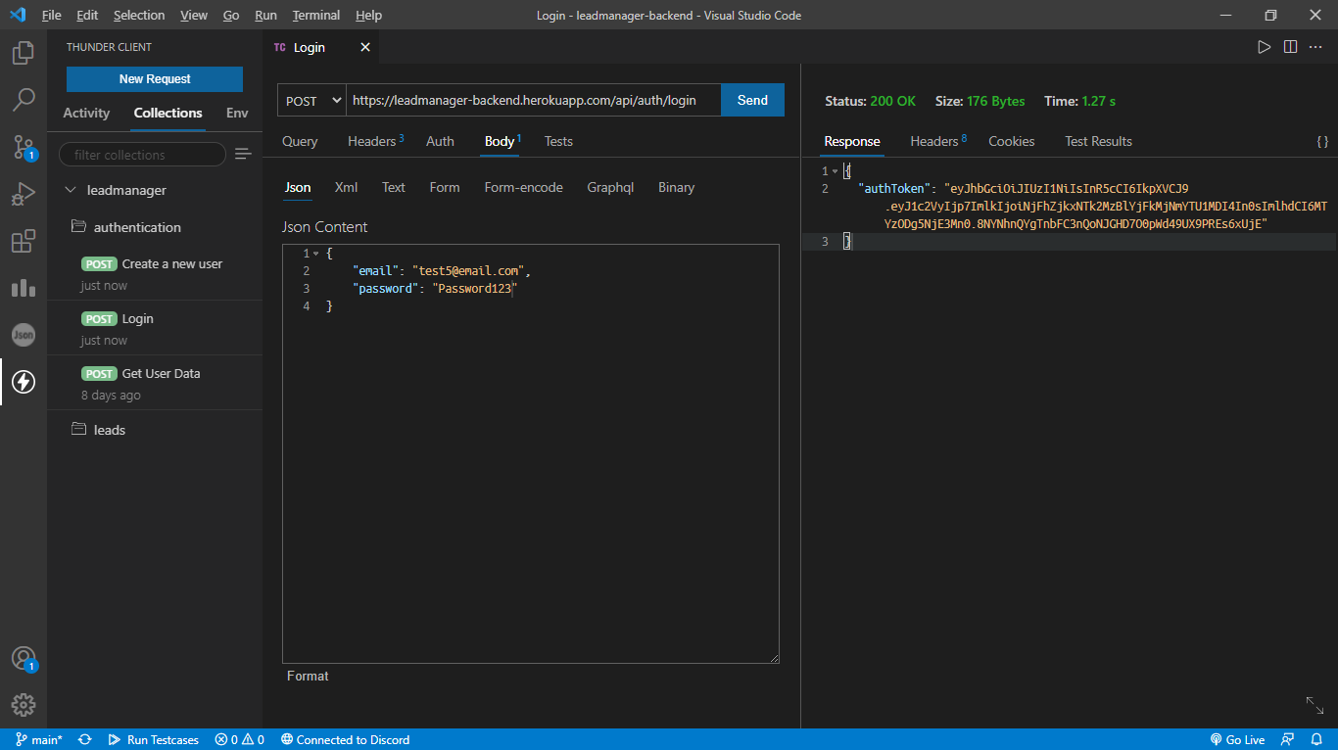This screenshot has height=750, width=1338.
Task: Open the Get User Data request
Action: coord(155,383)
